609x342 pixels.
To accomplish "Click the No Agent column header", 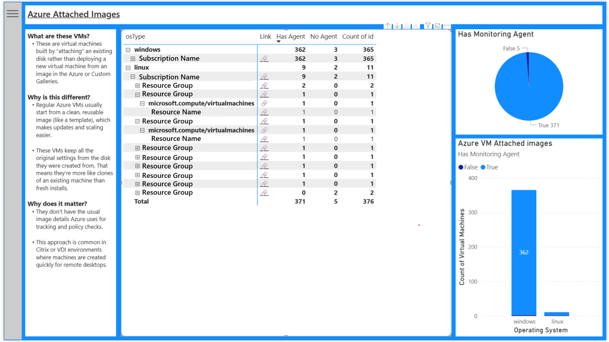I will point(323,37).
